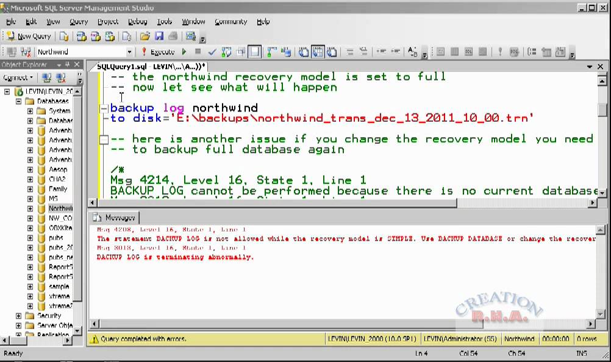Comment out the selected lines icon

(x=350, y=52)
